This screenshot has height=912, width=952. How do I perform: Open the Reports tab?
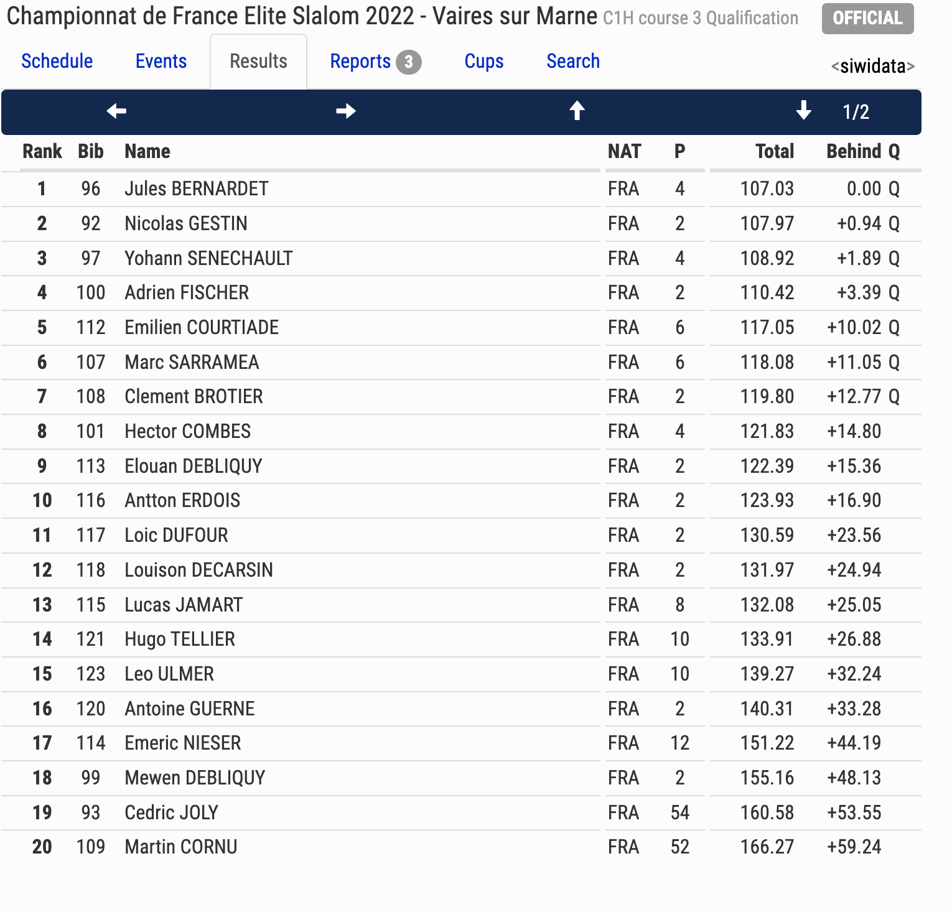point(360,62)
